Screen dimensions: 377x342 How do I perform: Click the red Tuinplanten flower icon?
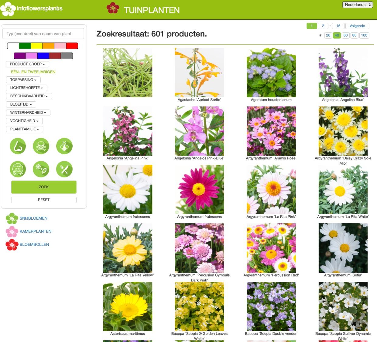pyautogui.click(x=113, y=8)
